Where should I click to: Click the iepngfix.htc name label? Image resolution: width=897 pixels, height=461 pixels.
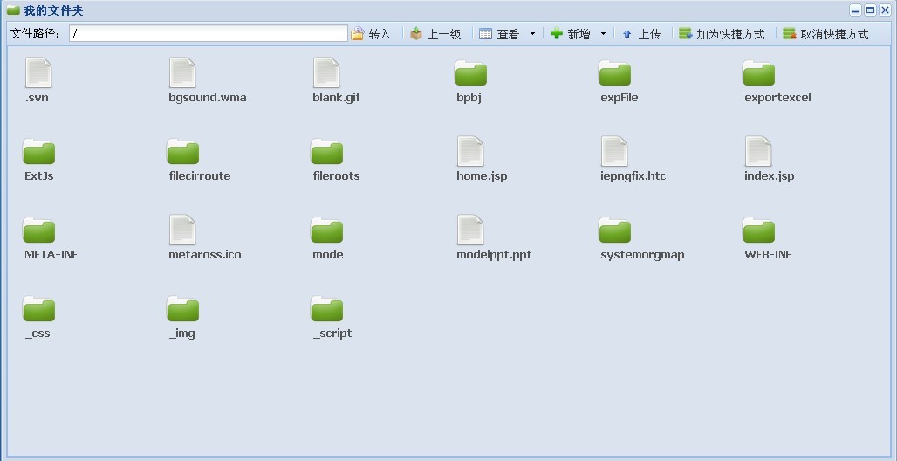(x=633, y=175)
